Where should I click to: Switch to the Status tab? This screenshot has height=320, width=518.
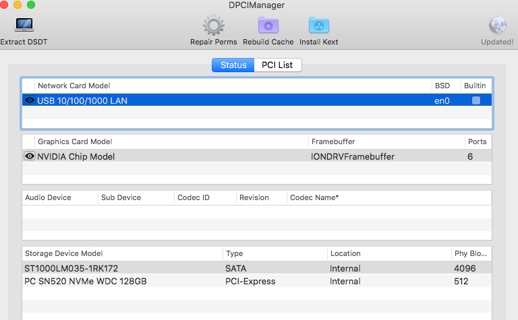(x=233, y=65)
